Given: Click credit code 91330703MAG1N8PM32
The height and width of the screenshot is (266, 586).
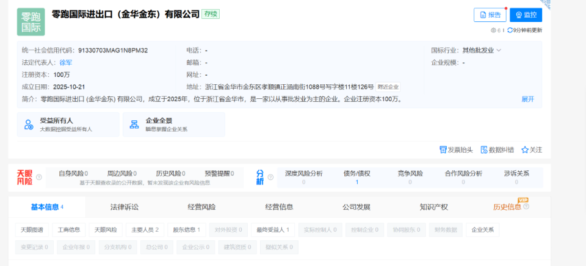Looking at the screenshot, I should pos(113,51).
